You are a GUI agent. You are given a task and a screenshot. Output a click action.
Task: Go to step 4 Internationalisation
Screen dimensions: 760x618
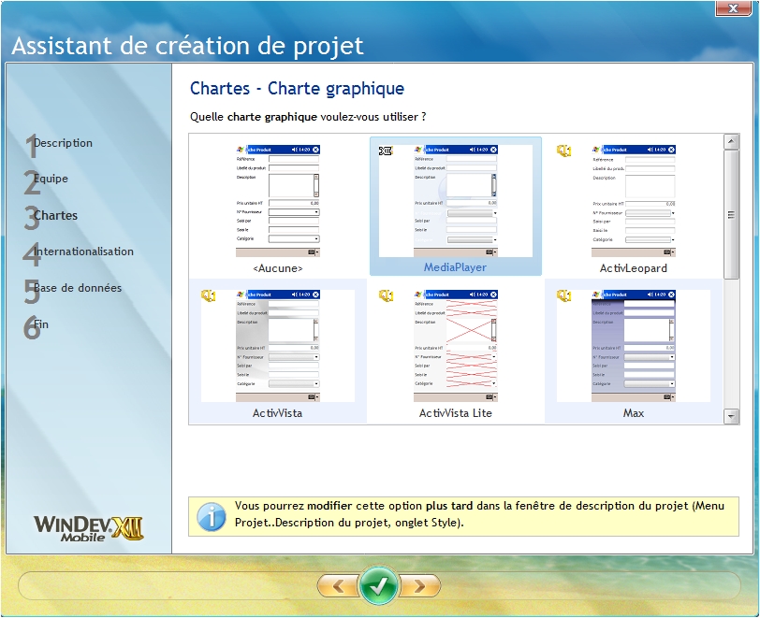pos(79,252)
